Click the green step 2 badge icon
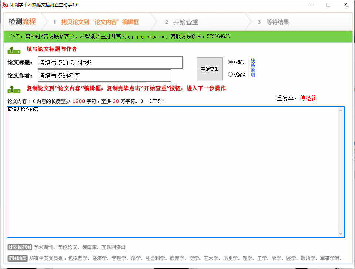 [14, 90]
